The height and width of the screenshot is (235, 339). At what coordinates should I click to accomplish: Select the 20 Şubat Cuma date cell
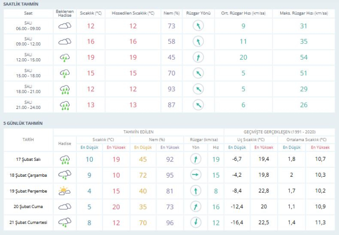pyautogui.click(x=28, y=207)
